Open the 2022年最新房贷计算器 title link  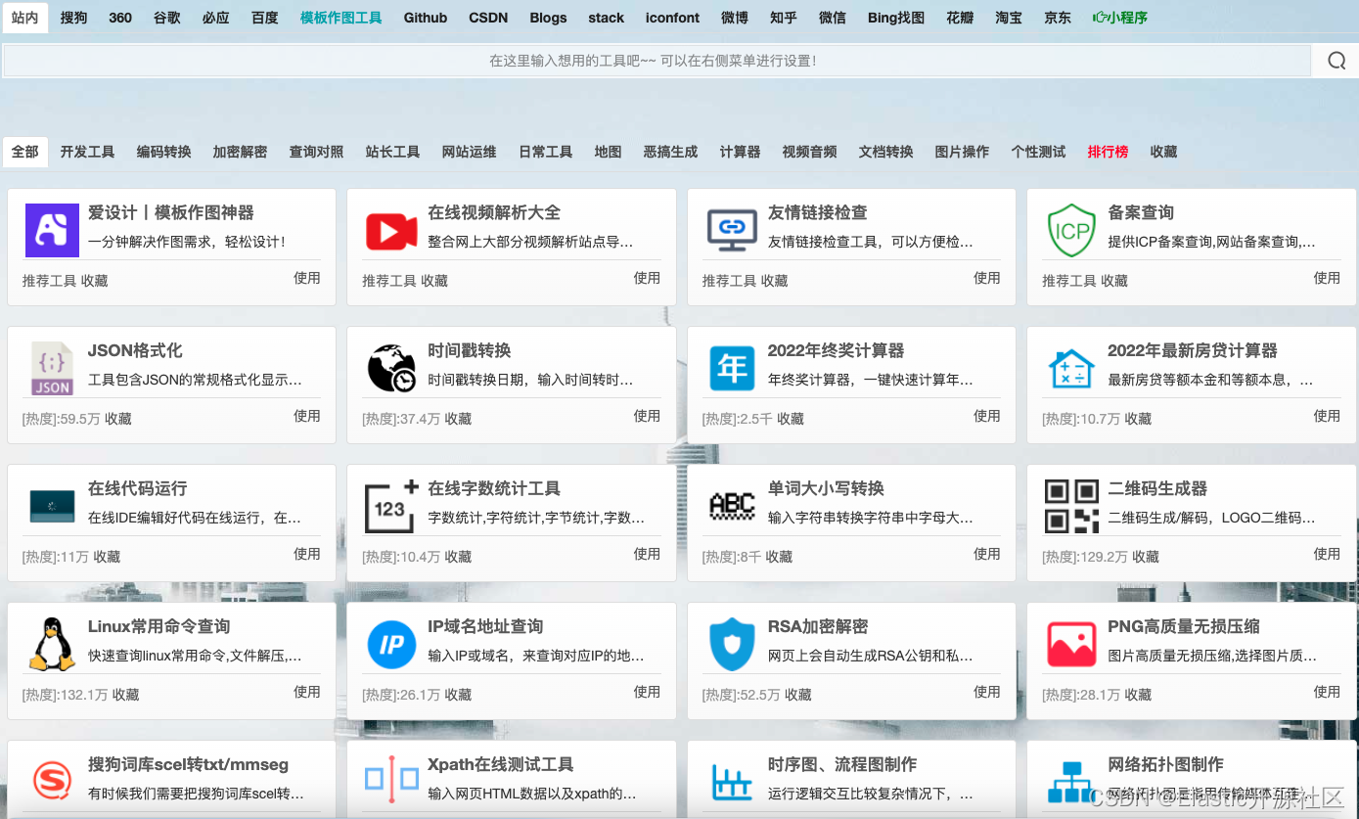(x=1193, y=350)
